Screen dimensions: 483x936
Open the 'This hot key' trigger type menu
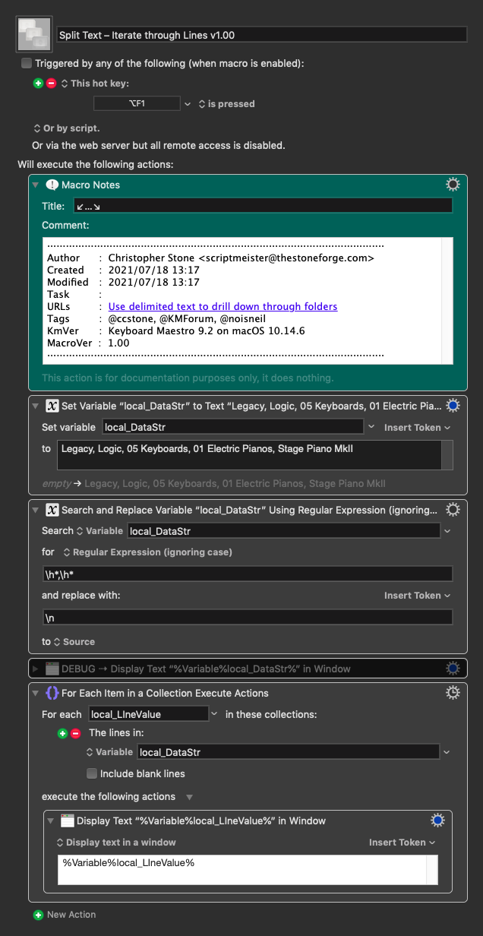click(x=95, y=84)
